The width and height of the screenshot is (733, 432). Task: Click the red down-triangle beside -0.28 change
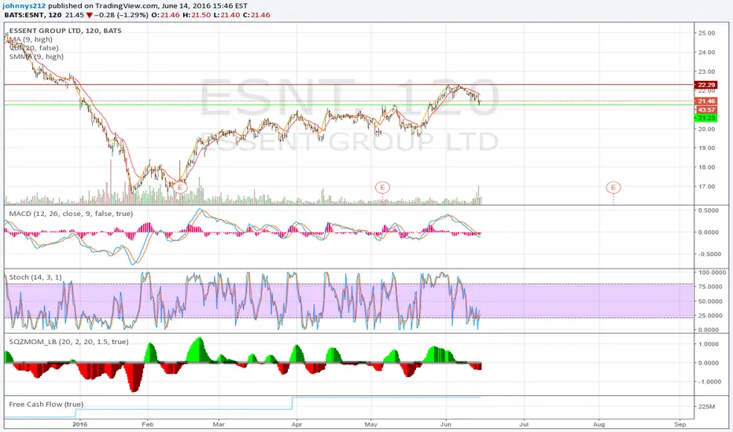click(x=90, y=15)
